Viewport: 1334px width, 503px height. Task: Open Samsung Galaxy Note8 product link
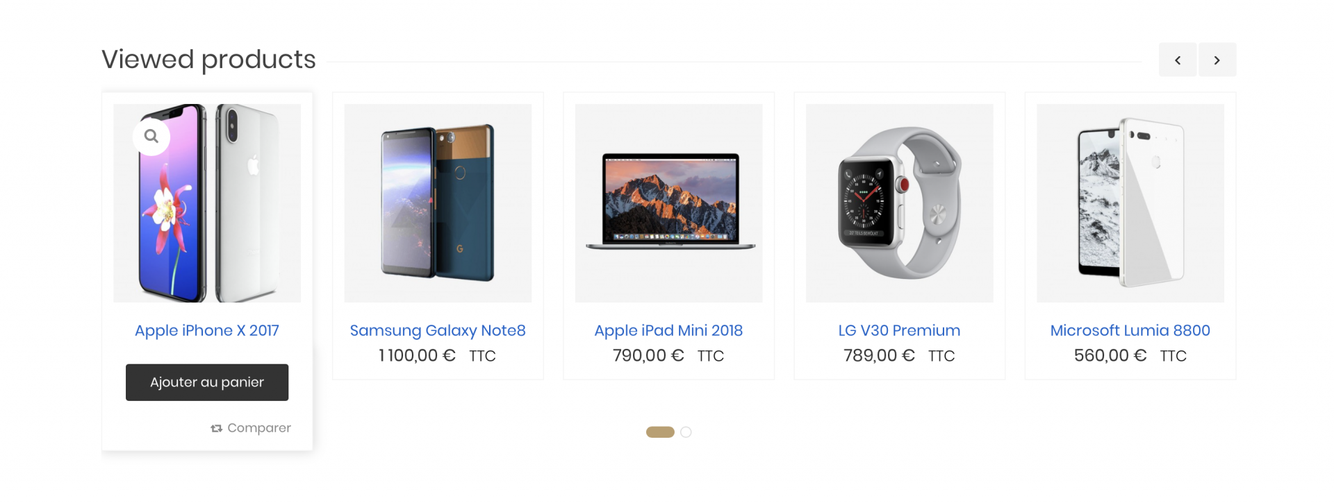(x=438, y=330)
